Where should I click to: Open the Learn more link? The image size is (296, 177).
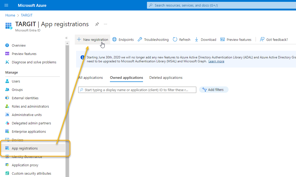click(216, 61)
